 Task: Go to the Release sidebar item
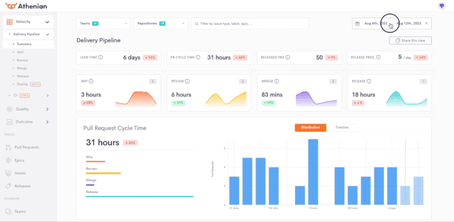(x=23, y=76)
